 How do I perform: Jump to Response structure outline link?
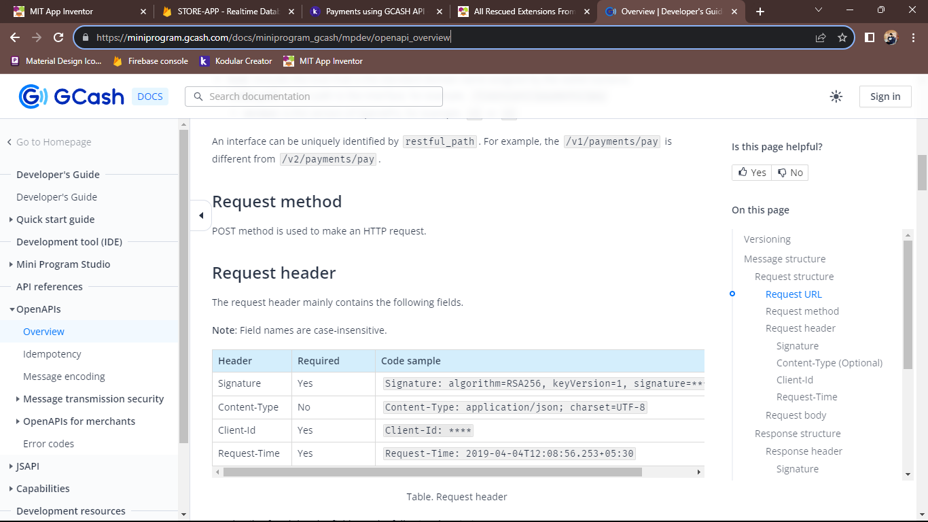[798, 434]
